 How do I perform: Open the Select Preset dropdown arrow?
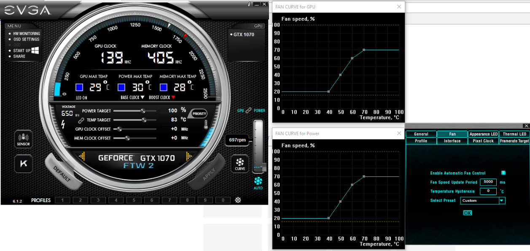(502, 200)
